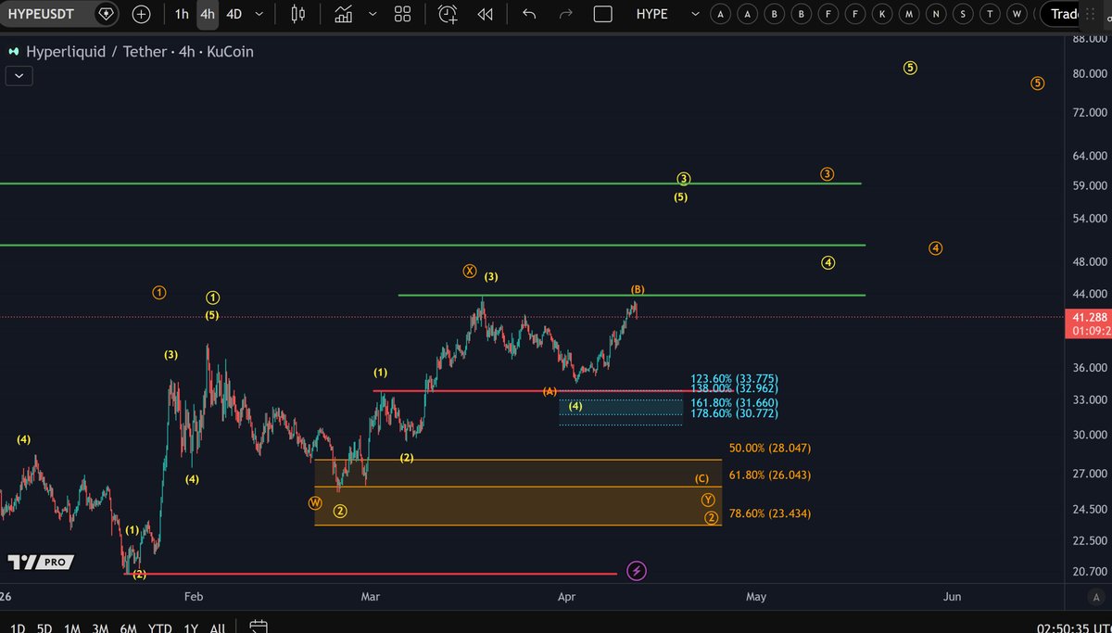Select the YTD date range
The image size is (1112, 633).
tap(158, 627)
